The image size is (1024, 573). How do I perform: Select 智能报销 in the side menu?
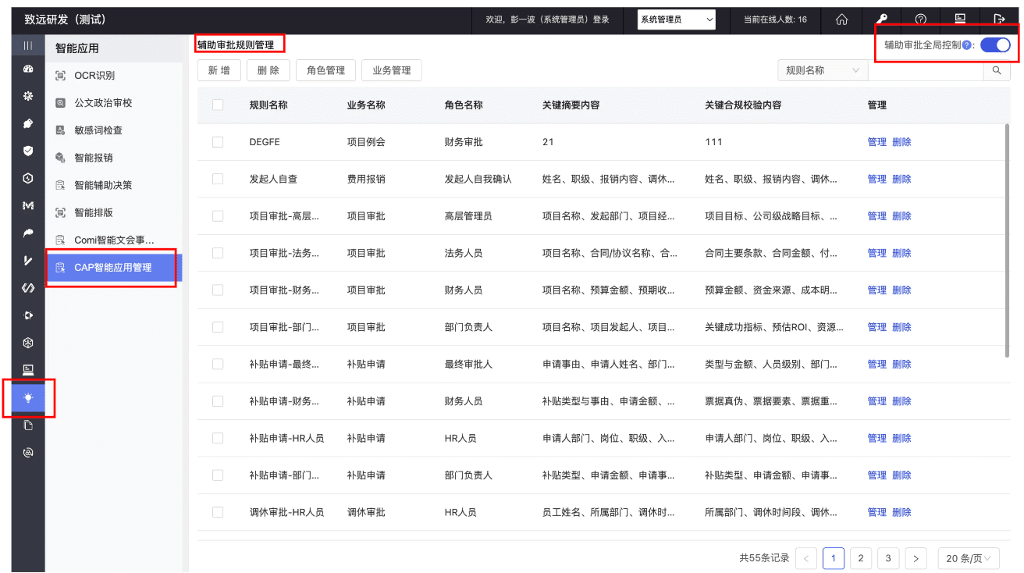point(113,158)
